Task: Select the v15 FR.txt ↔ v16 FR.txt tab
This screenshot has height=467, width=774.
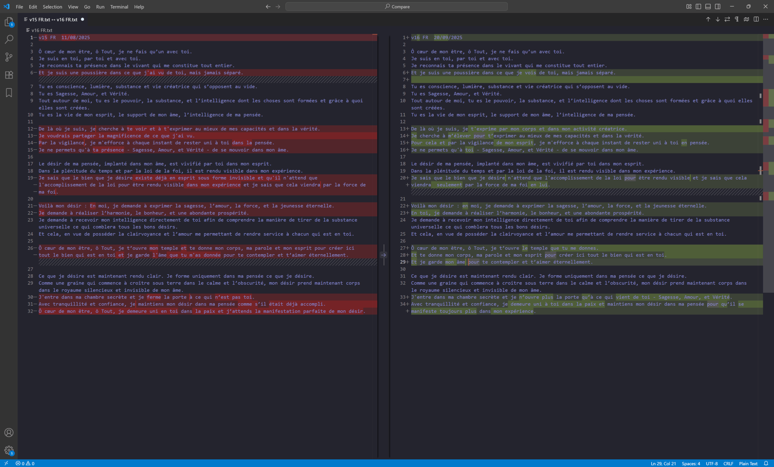Action: (53, 19)
